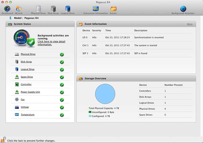Click the Physical Drive row icon in System Status
The height and width of the screenshot is (143, 203).
(x=17, y=54)
